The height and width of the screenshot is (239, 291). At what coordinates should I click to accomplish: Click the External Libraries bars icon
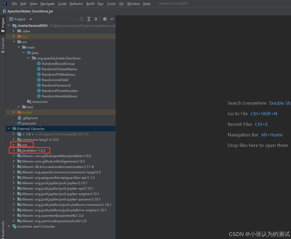[14, 129]
